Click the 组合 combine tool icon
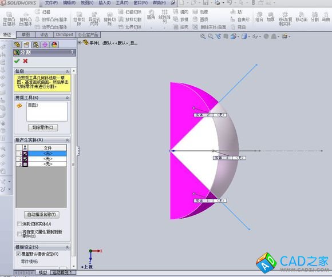The width and height of the screenshot is (332, 277). click(x=259, y=17)
